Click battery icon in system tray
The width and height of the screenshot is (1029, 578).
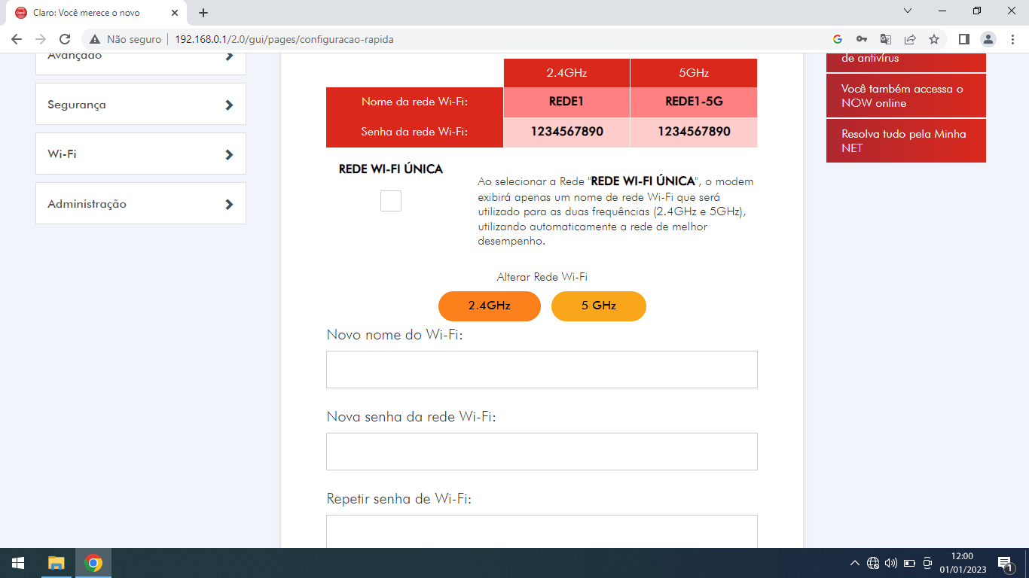click(909, 563)
